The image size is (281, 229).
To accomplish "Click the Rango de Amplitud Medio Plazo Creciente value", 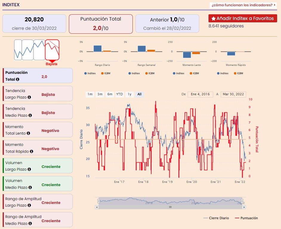I will coord(51,221).
